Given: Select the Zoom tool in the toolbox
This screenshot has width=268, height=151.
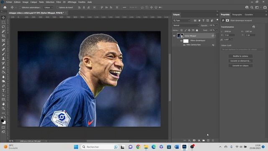Looking at the screenshot, I should 3,108.
